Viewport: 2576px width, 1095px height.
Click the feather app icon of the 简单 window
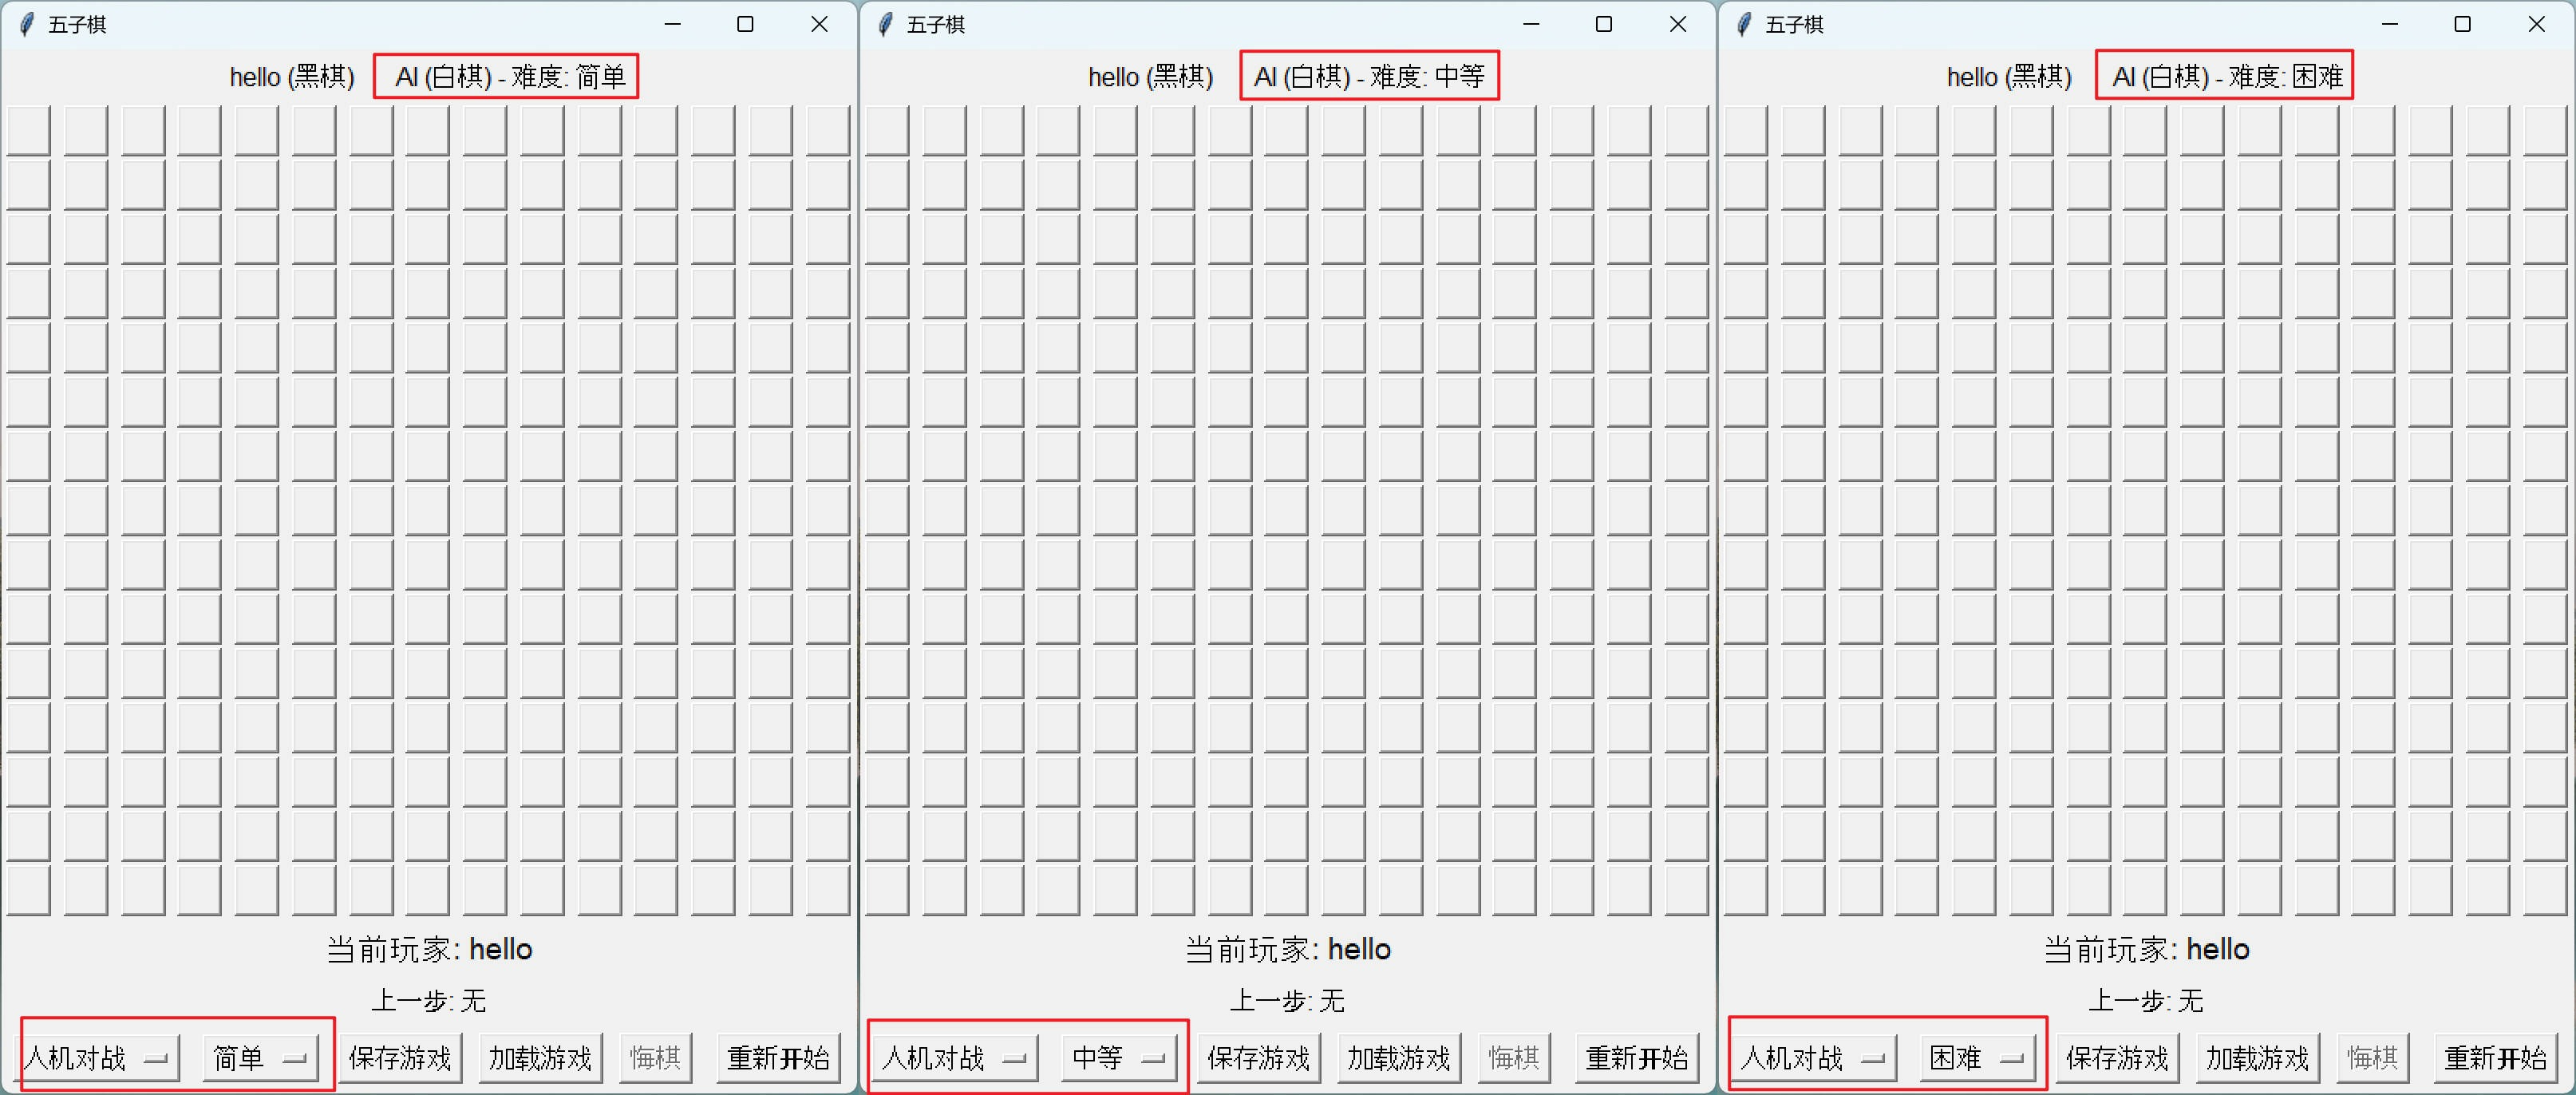point(27,24)
